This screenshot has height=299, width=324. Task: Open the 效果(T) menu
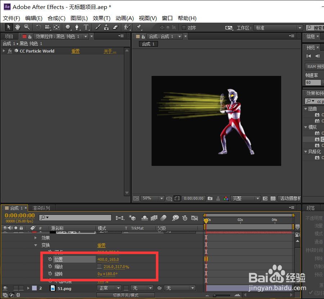[x=102, y=18]
